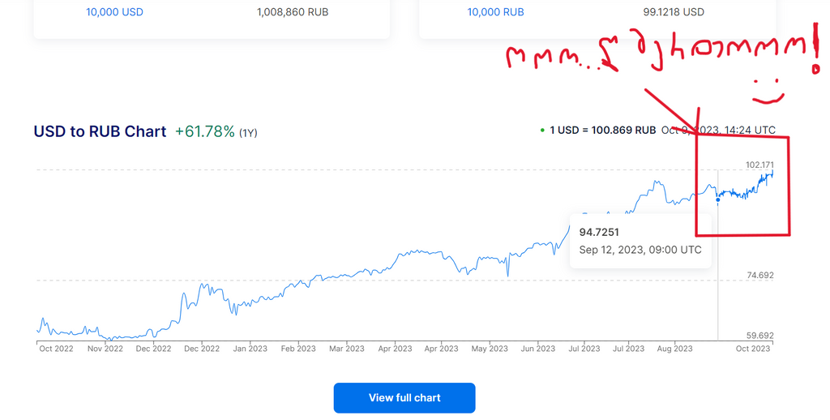Click the Nov 2022 x-axis label

105,349
